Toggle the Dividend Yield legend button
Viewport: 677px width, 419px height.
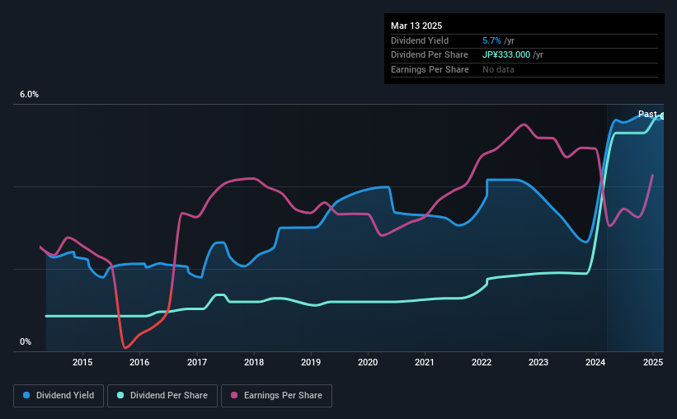tap(59, 396)
